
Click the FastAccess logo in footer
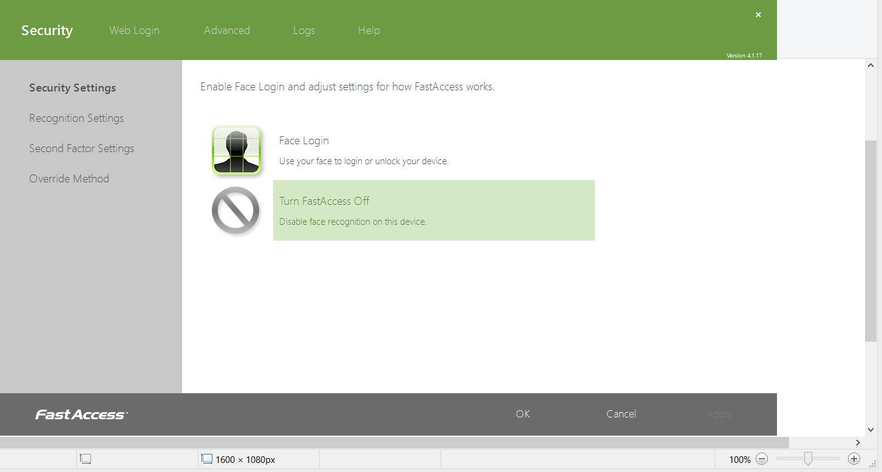tap(81, 414)
